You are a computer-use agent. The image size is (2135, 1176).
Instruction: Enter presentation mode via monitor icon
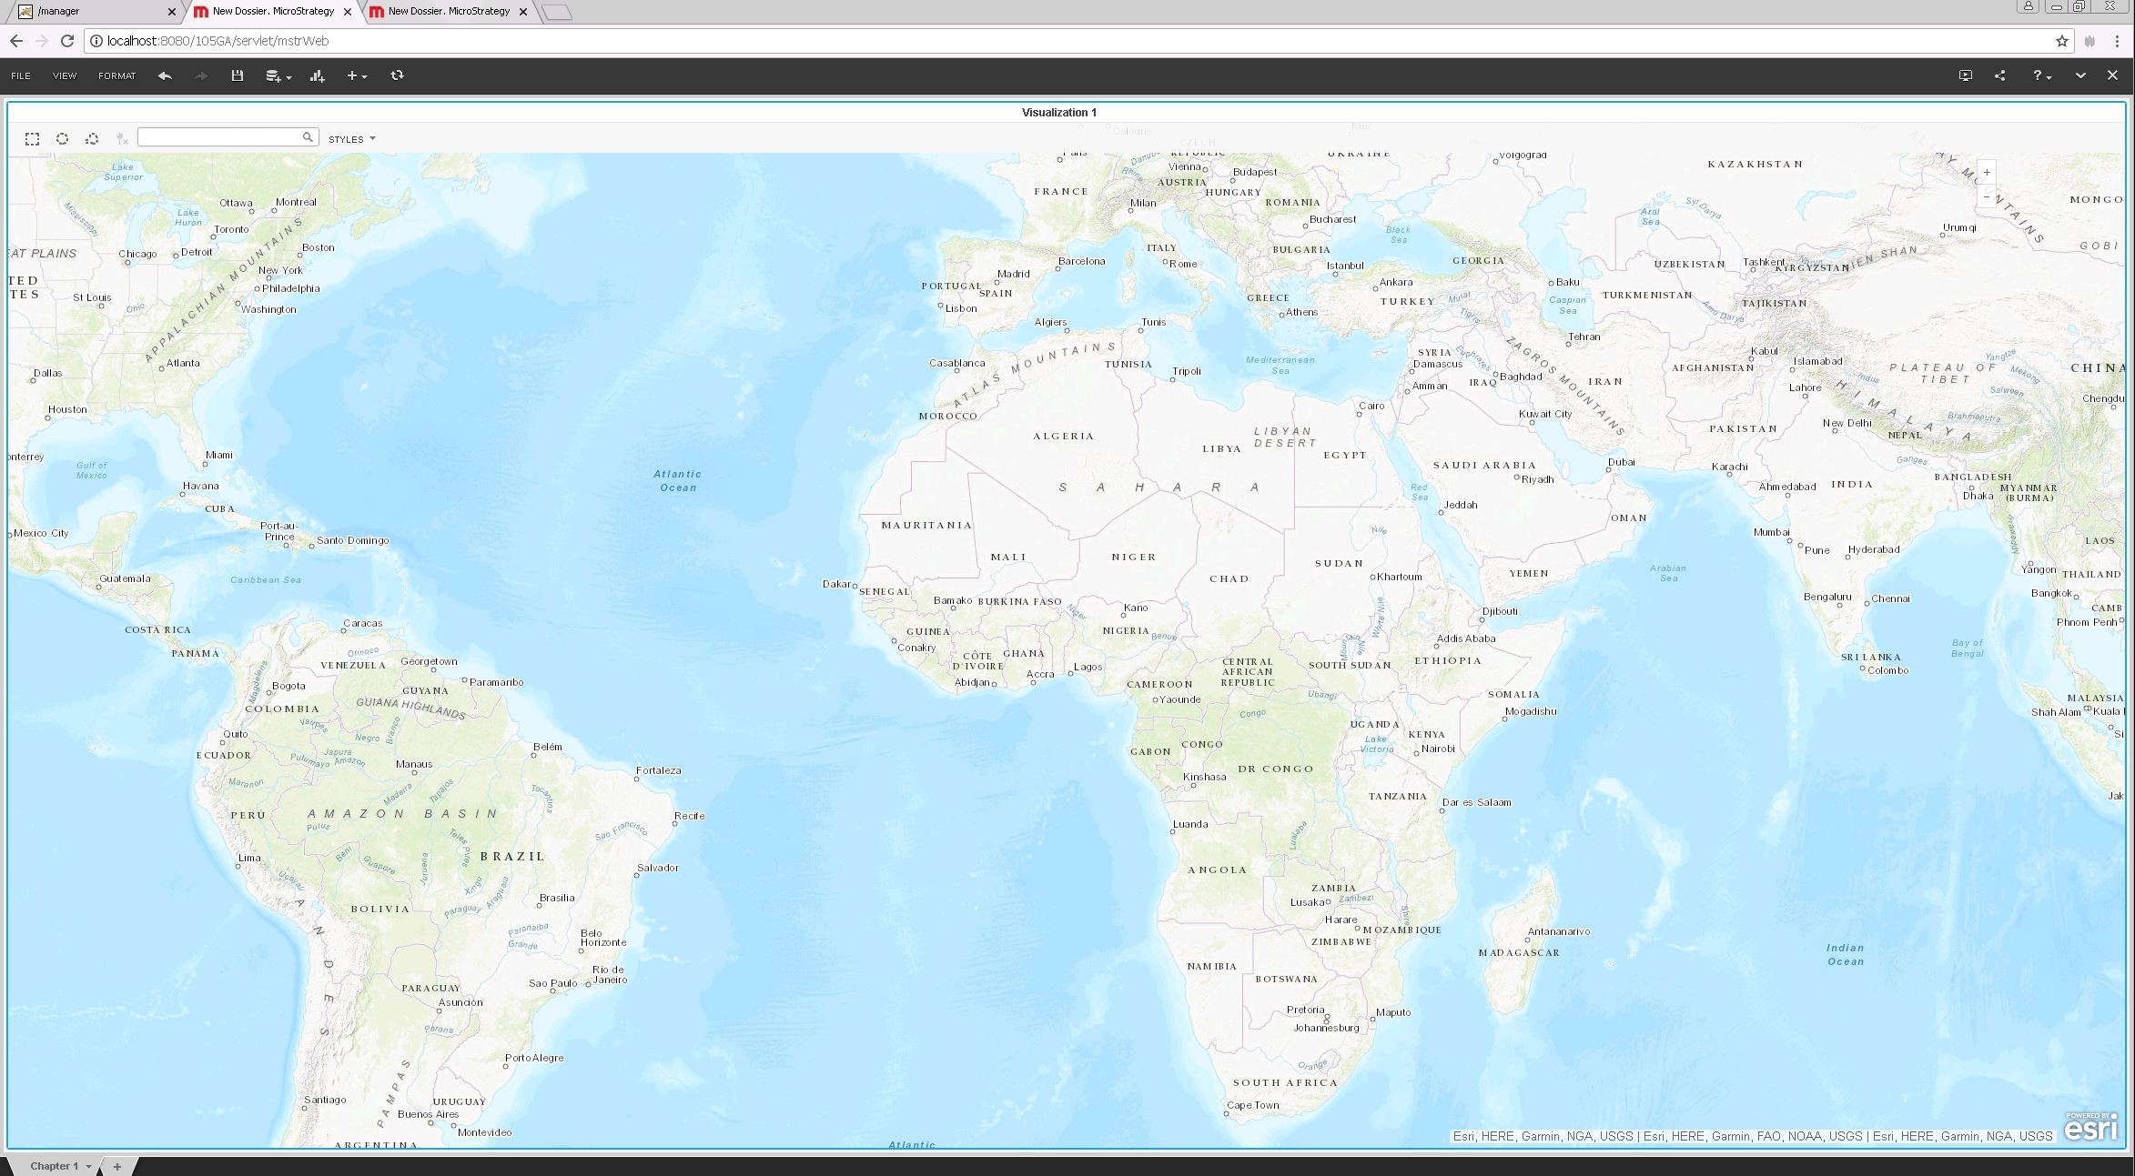click(1965, 75)
